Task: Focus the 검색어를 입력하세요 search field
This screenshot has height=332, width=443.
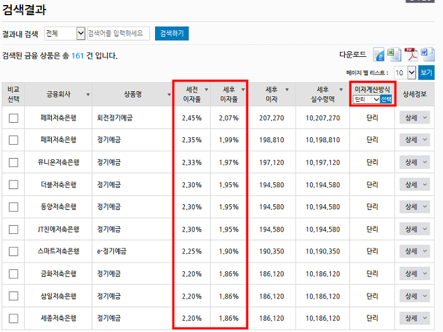Action: 118,34
